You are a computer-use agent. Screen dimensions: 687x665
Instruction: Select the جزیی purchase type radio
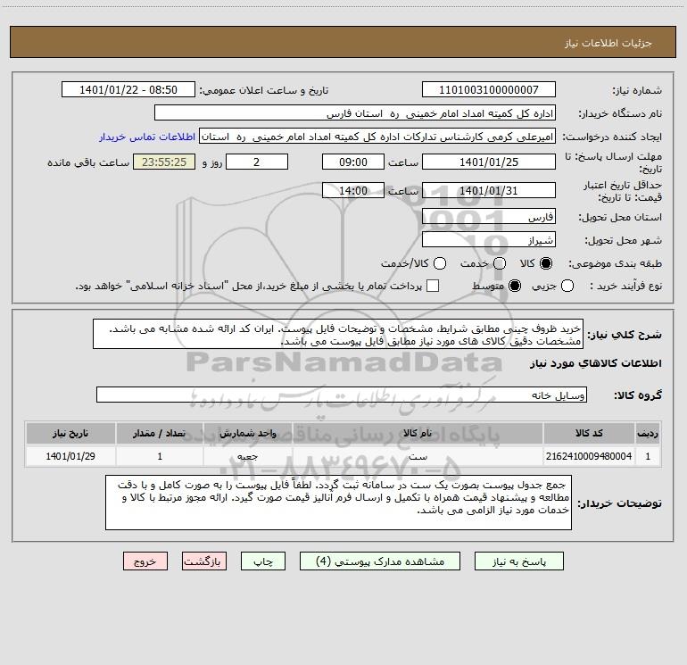click(x=567, y=286)
